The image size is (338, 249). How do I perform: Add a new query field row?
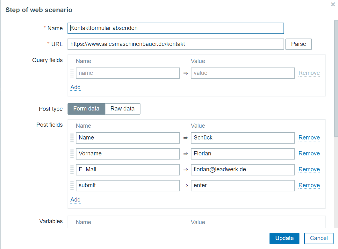coord(76,87)
